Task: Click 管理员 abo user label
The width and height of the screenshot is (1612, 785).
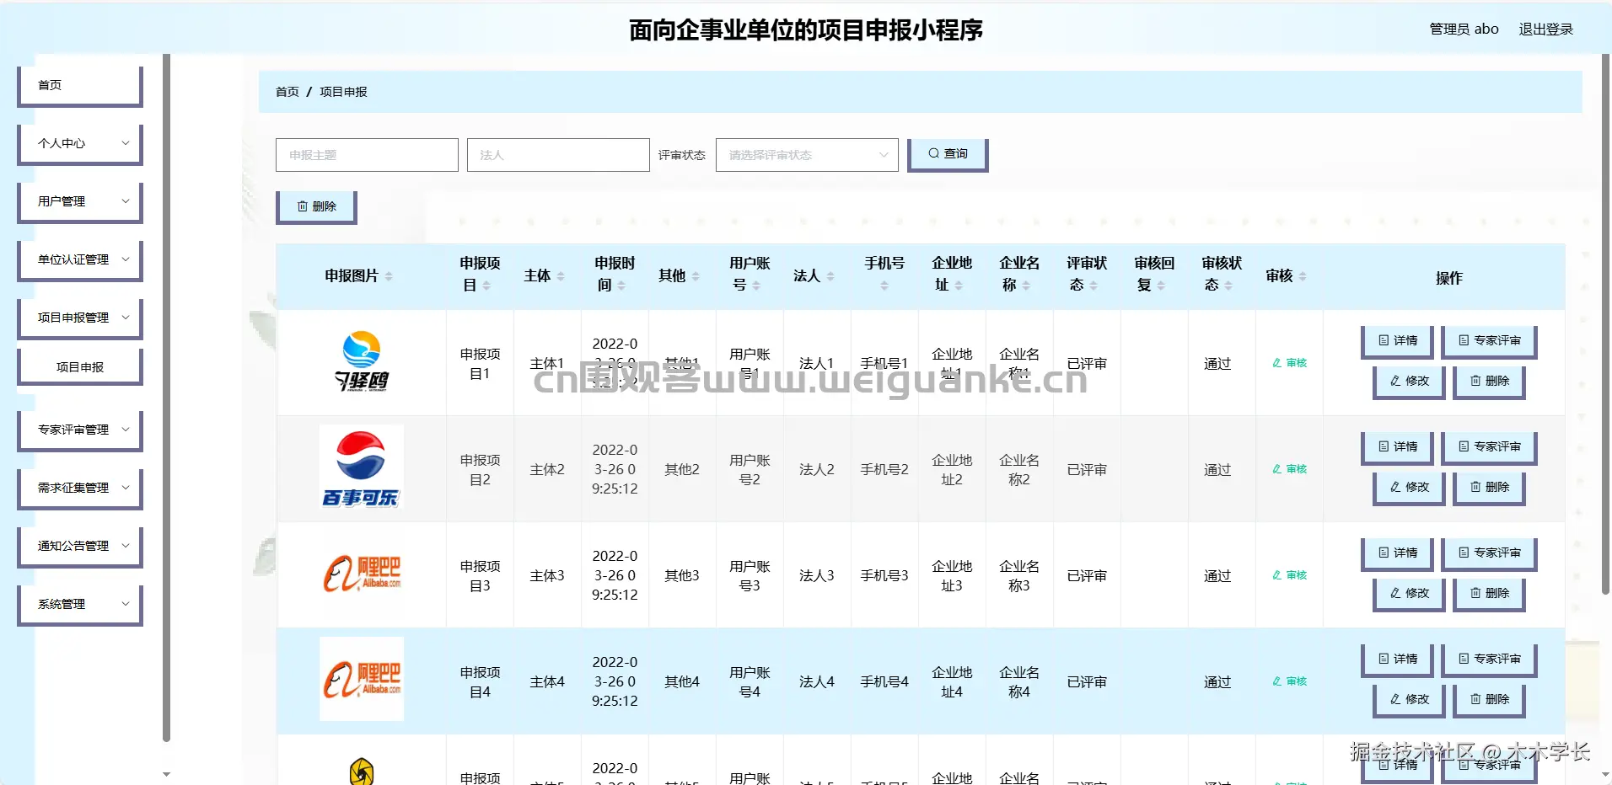Action: coord(1464,29)
